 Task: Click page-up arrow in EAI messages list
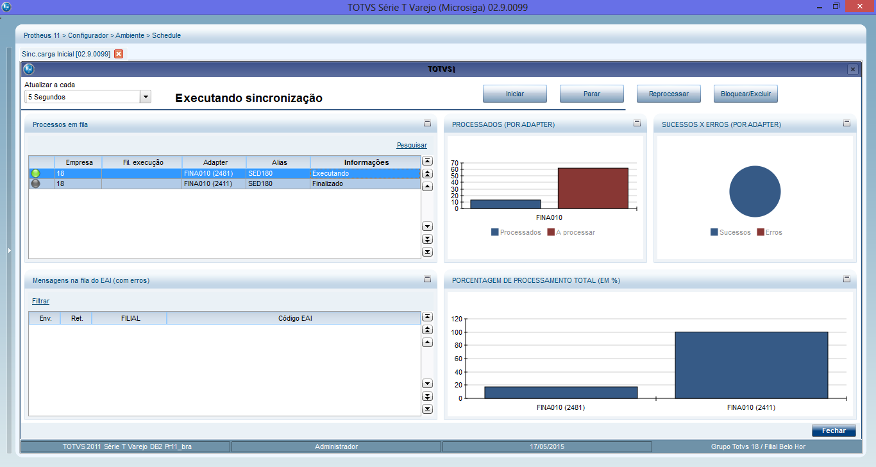tap(427, 330)
